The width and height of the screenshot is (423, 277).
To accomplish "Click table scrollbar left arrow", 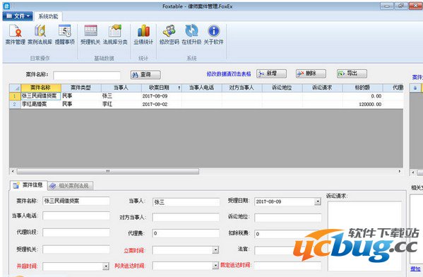I will pos(13,172).
